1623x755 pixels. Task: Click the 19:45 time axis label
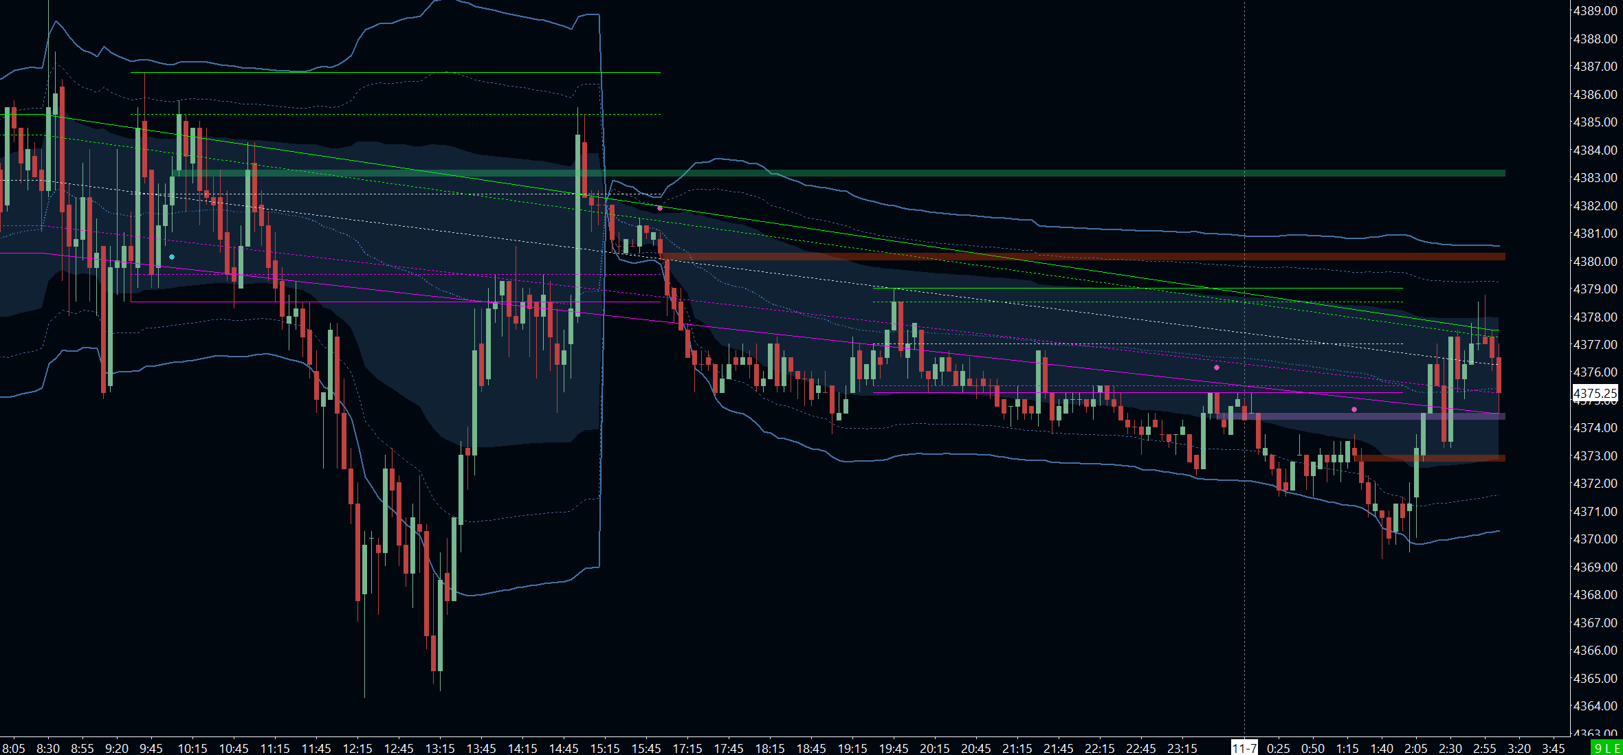[894, 748]
